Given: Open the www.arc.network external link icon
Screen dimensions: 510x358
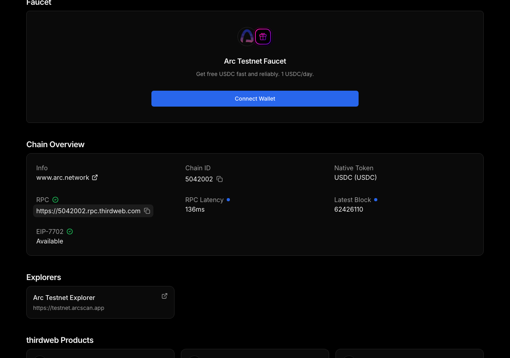Looking at the screenshot, I should (95, 177).
